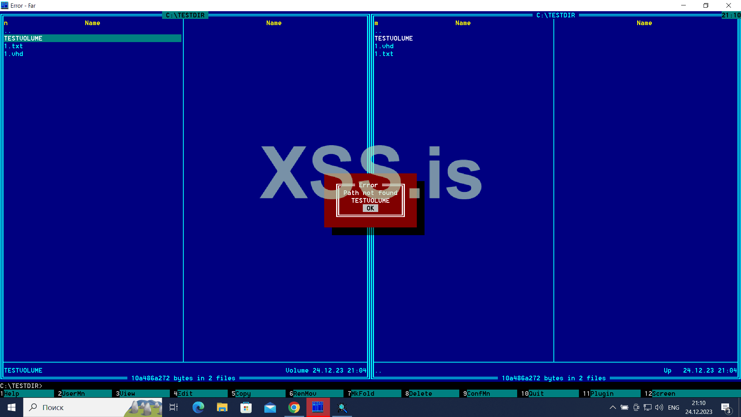Image resolution: width=741 pixels, height=417 pixels.
Task: Switch to Google Chrome from the taskbar
Action: tap(294, 407)
